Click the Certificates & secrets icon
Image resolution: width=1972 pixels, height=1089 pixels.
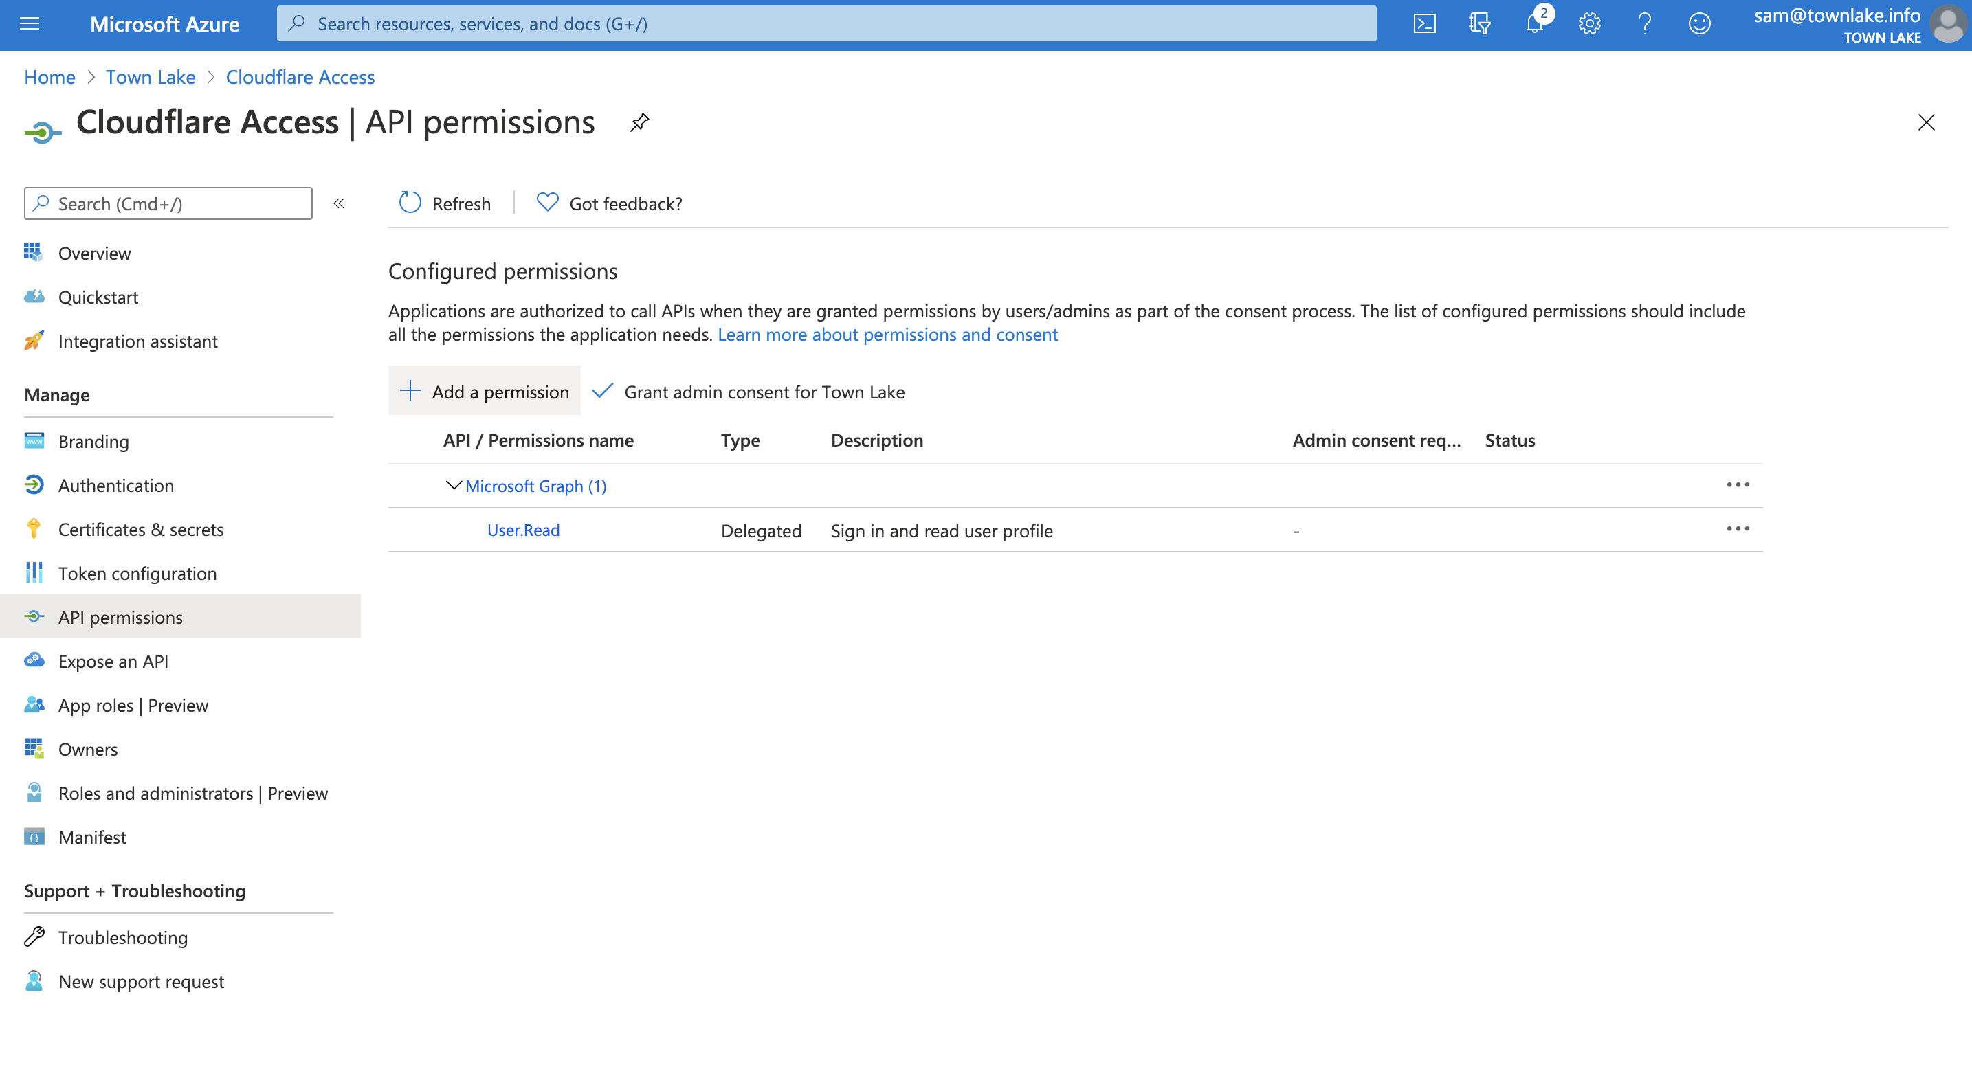point(34,527)
